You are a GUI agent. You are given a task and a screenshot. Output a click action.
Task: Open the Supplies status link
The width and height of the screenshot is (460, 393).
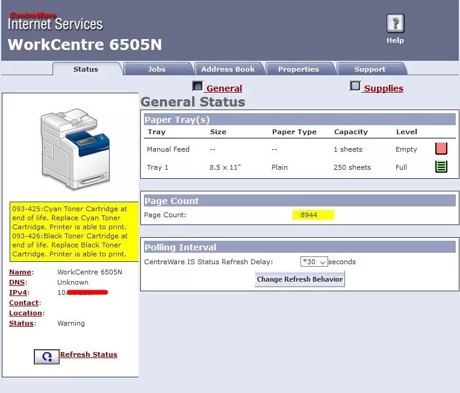(x=384, y=88)
